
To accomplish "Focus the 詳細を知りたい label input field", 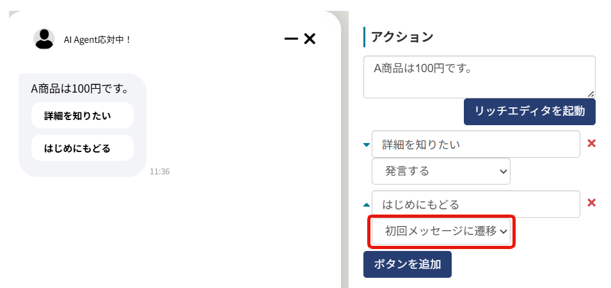I will tap(476, 144).
